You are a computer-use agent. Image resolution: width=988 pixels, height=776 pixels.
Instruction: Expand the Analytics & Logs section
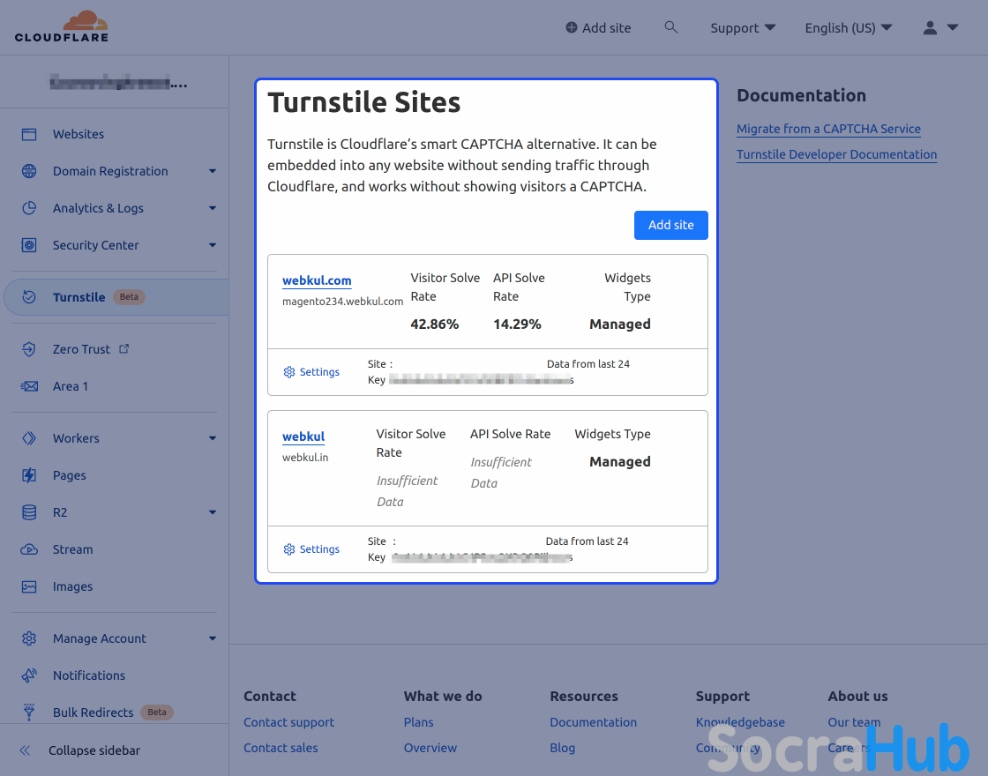coord(213,208)
